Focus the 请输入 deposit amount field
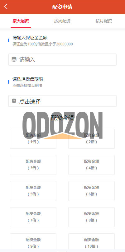The height and width of the screenshot is (252, 125). pos(62,60)
